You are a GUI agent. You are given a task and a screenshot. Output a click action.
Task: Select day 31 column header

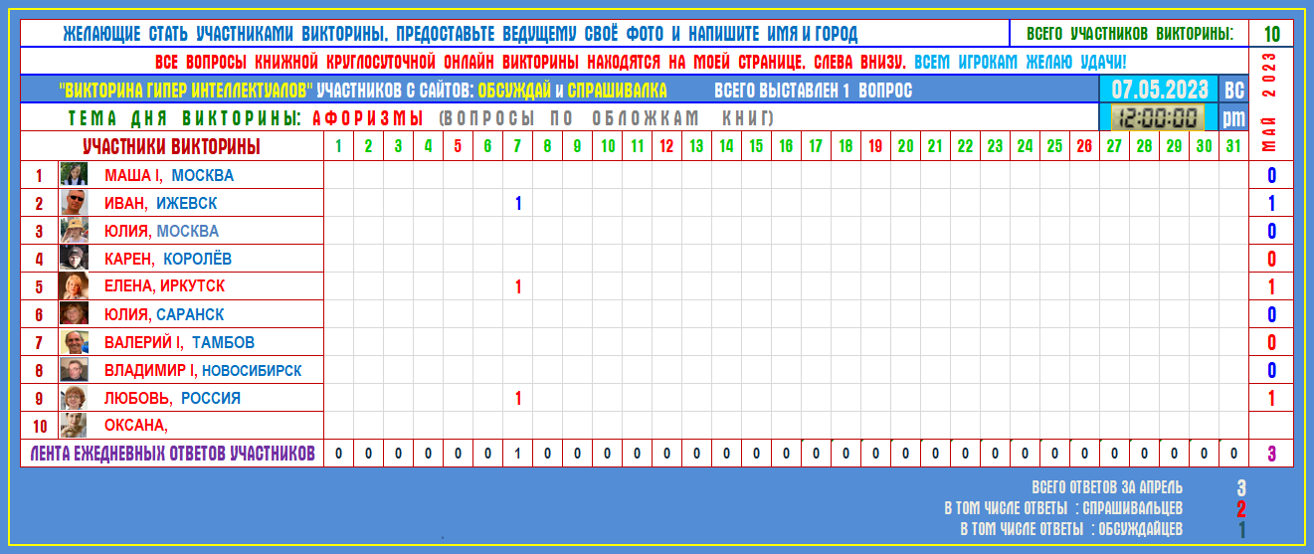click(1233, 146)
